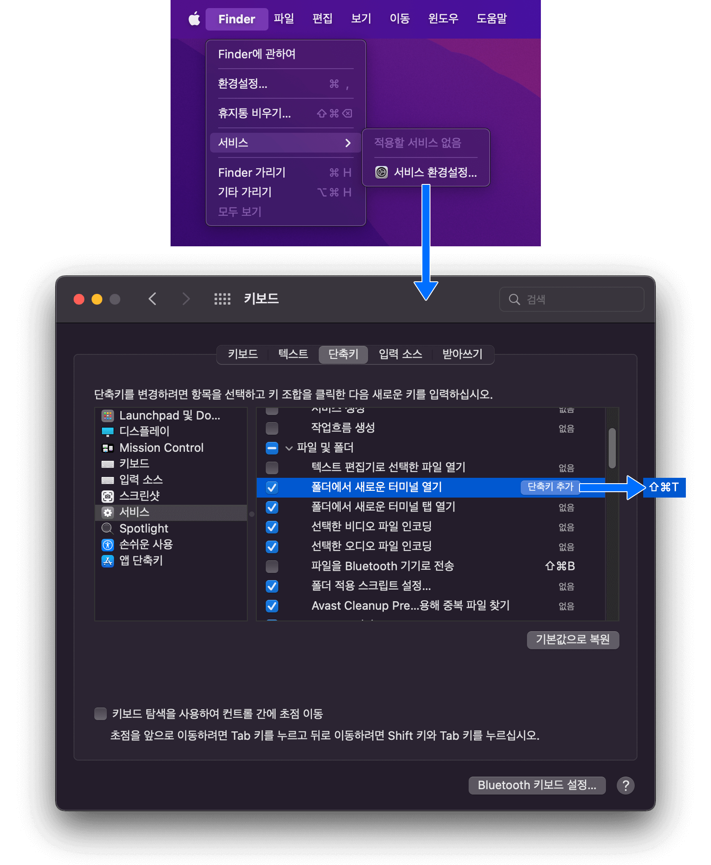The image size is (711, 865).
Task: Open the 파일 menu
Action: [x=284, y=19]
